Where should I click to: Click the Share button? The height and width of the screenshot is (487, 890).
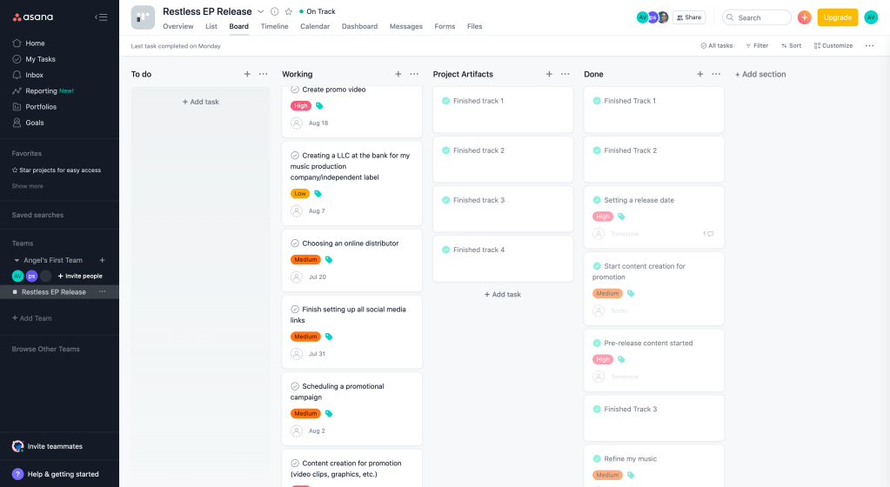[688, 17]
